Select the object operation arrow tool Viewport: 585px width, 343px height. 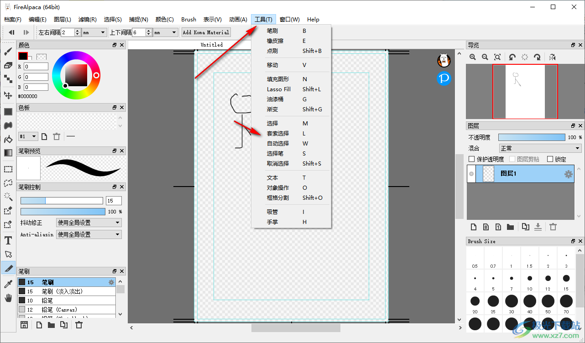tap(8, 254)
